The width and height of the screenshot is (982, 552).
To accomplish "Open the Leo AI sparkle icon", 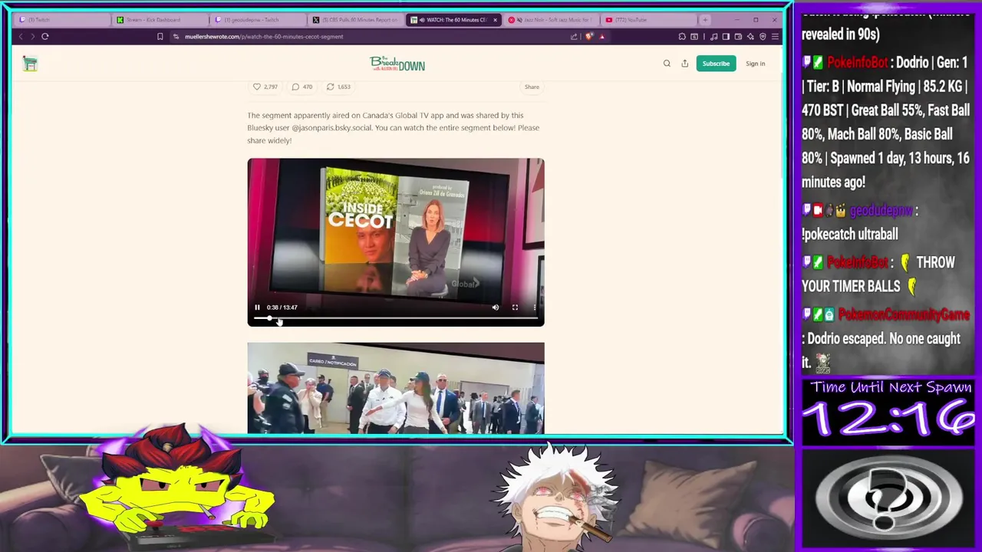I will coord(750,36).
